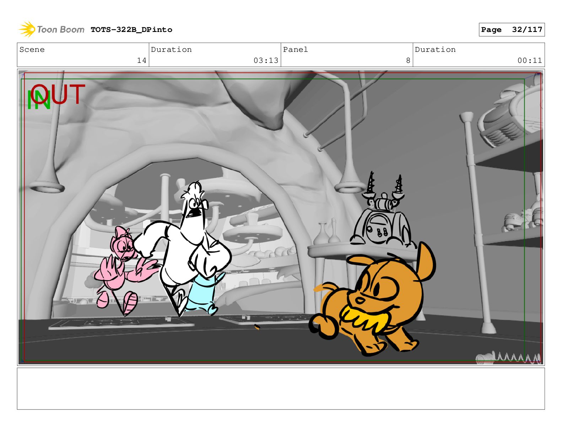This screenshot has height=435, width=562.
Task: Select the TOTS-322B_DPinto title text
Action: [x=131, y=30]
